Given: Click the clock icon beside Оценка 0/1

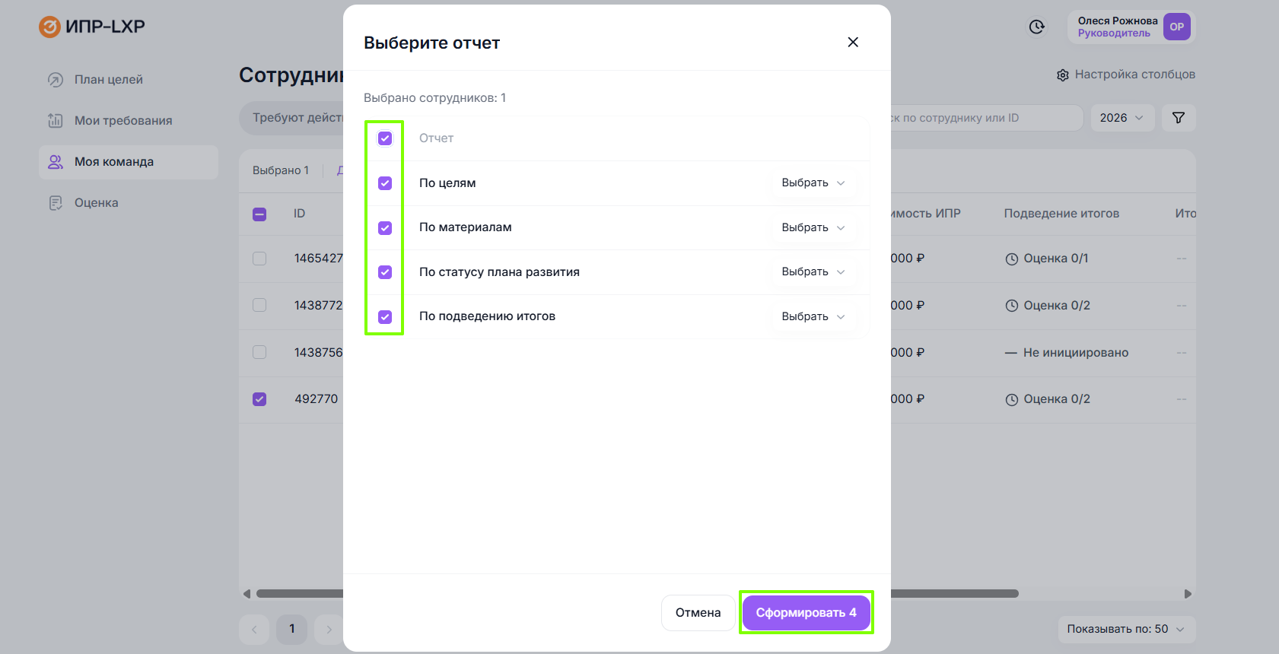Looking at the screenshot, I should [1012, 259].
